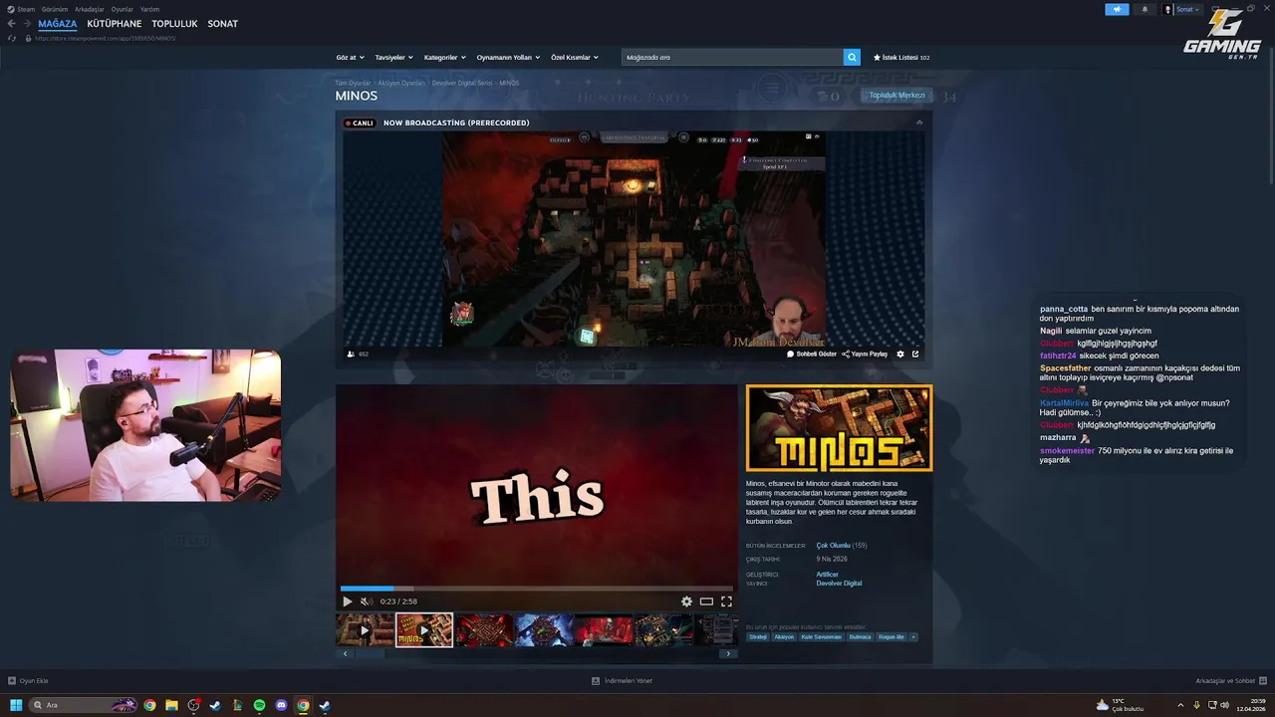This screenshot has height=717, width=1275.
Task: Click the taskbar Ara search box
Action: (x=84, y=705)
